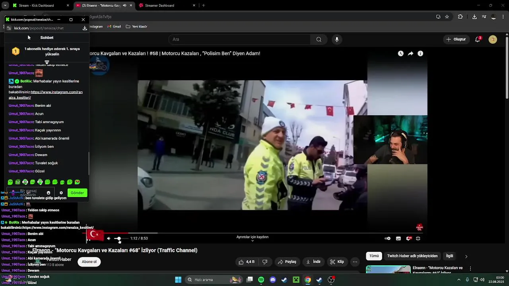Click the microphone icon in the system tray
This screenshot has height=286, width=509.
(x=468, y=280)
